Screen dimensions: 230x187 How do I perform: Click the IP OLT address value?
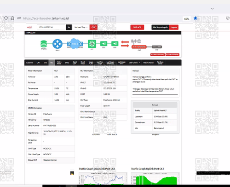tap(109, 82)
